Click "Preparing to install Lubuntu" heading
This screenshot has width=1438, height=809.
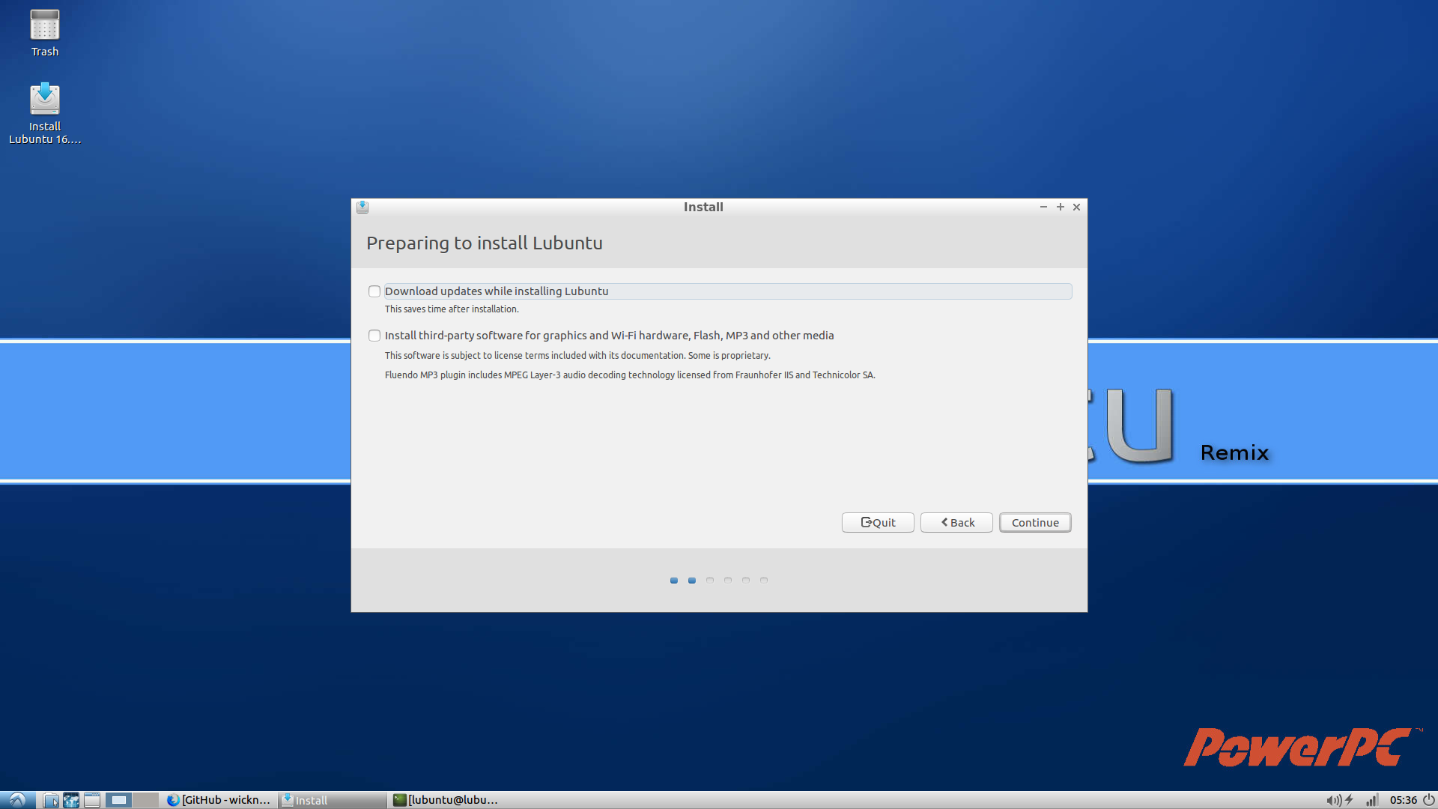pos(485,243)
